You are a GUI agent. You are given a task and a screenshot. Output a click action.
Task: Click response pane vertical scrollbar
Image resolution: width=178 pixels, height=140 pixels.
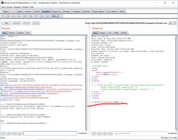(x=176, y=83)
